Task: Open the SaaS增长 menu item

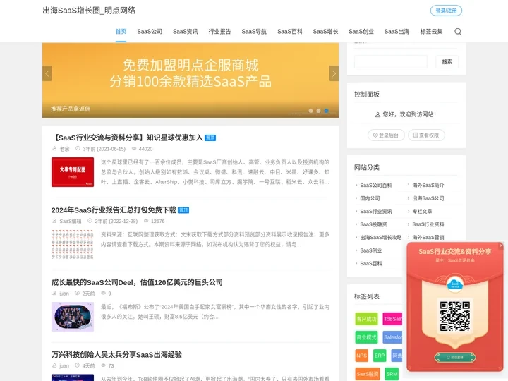Action: 325,32
